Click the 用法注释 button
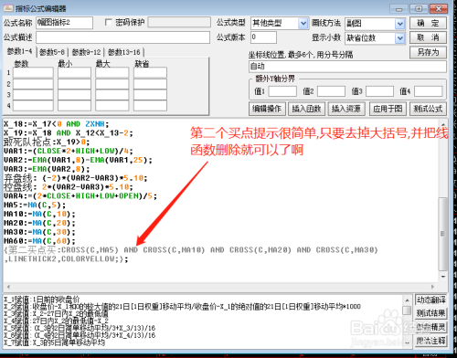Viewport: 457px width, 358px height. (430, 341)
